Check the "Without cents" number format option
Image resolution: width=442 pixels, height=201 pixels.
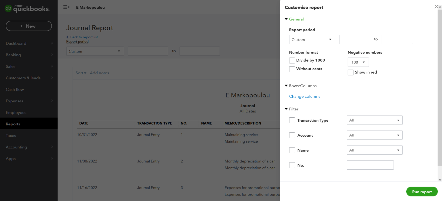tap(292, 69)
